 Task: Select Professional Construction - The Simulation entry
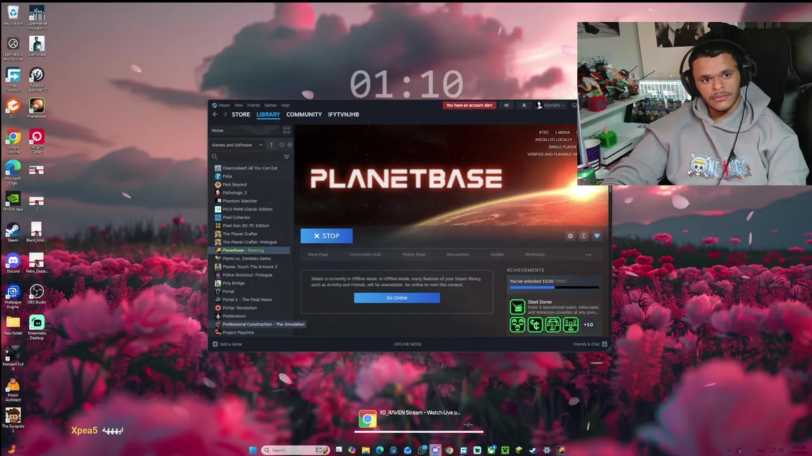tap(263, 324)
